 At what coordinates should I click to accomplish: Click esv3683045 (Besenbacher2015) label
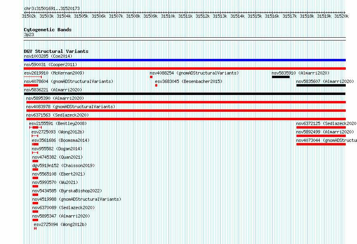point(189,81)
